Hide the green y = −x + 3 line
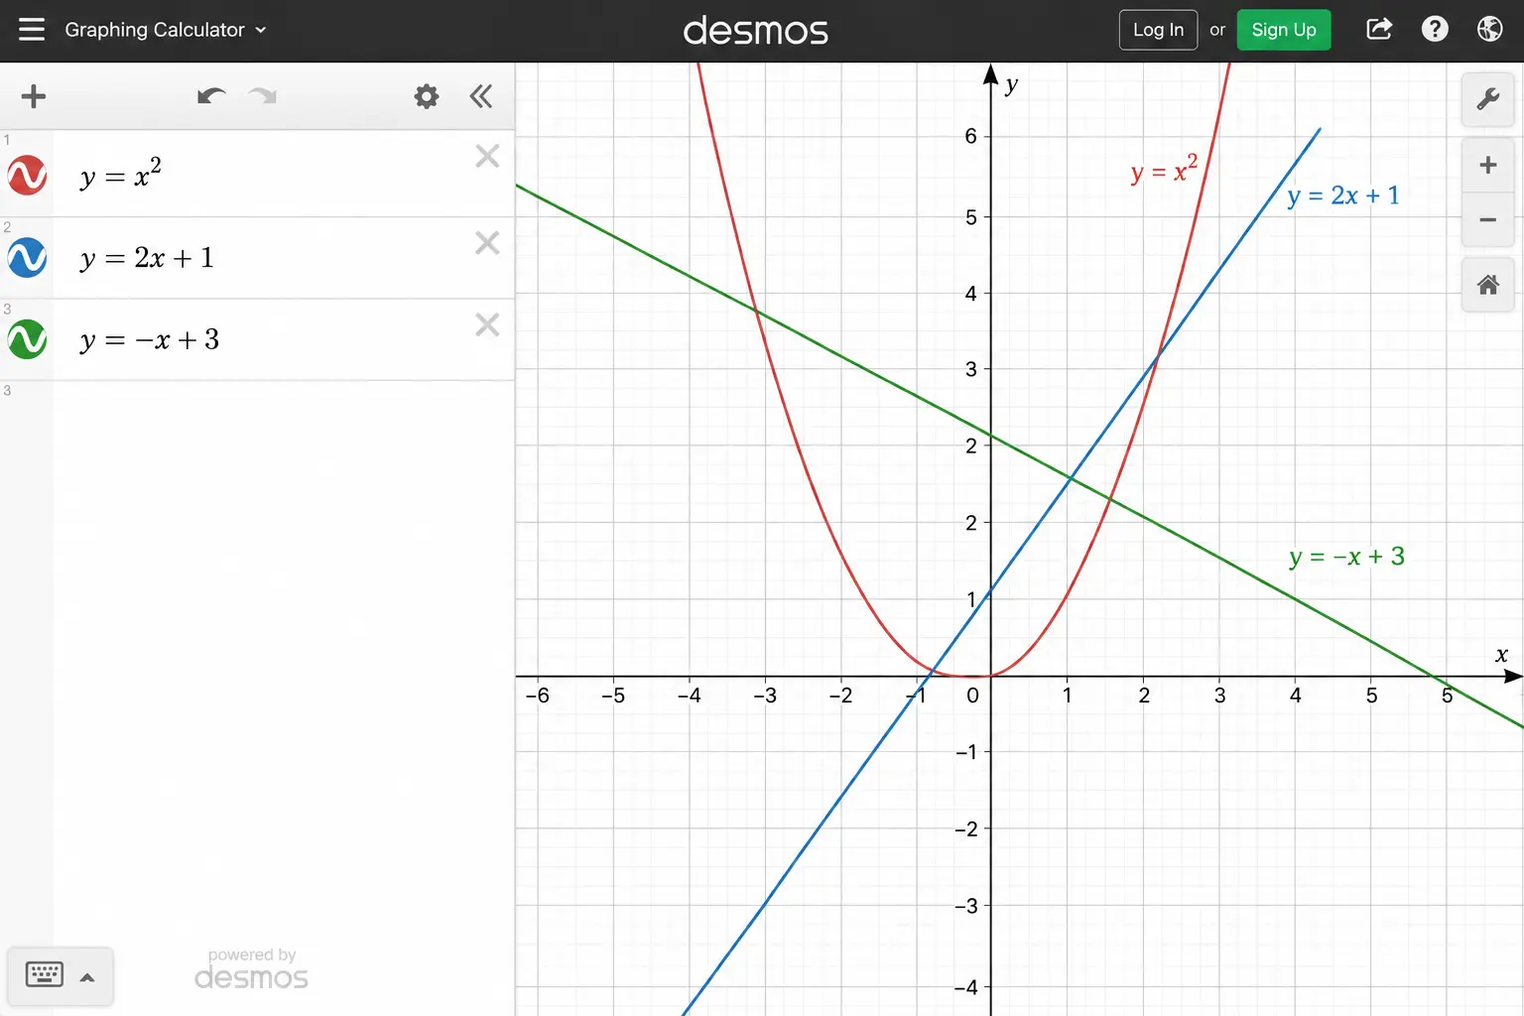 27,339
